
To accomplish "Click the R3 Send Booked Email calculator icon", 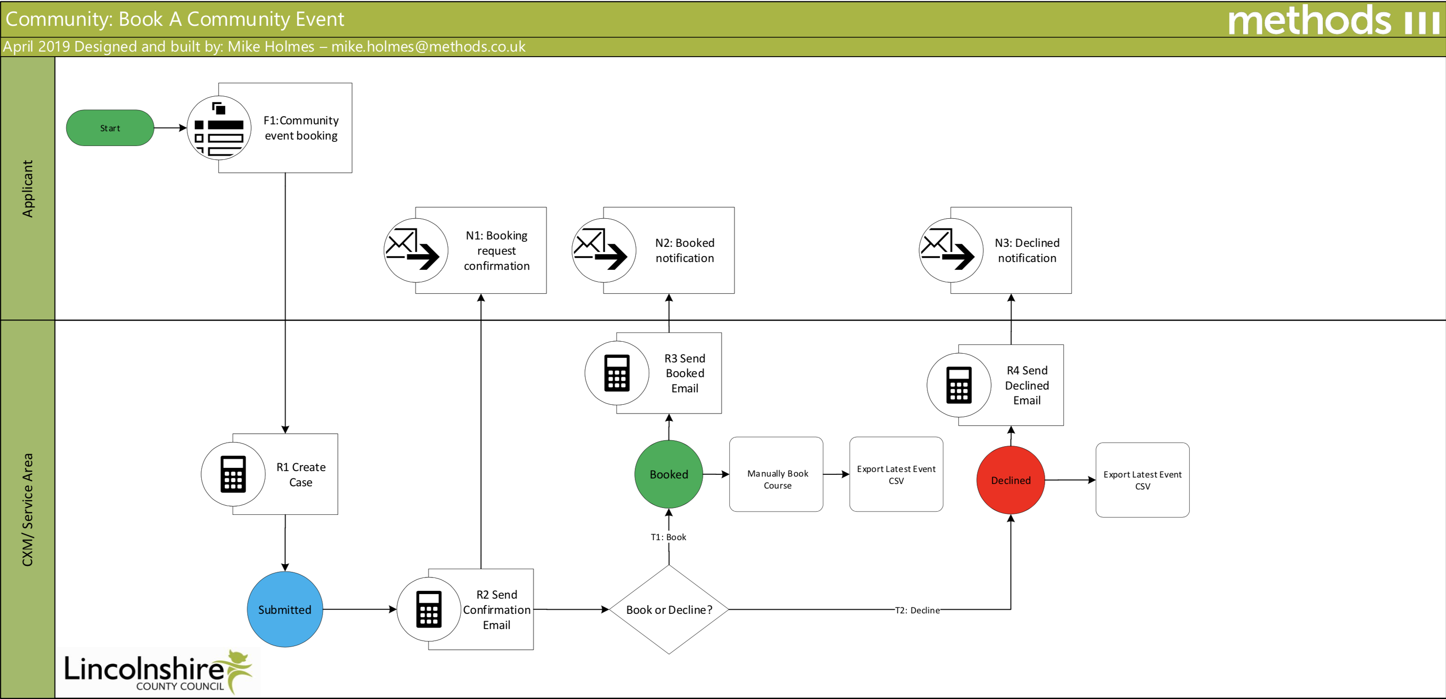I will [617, 373].
